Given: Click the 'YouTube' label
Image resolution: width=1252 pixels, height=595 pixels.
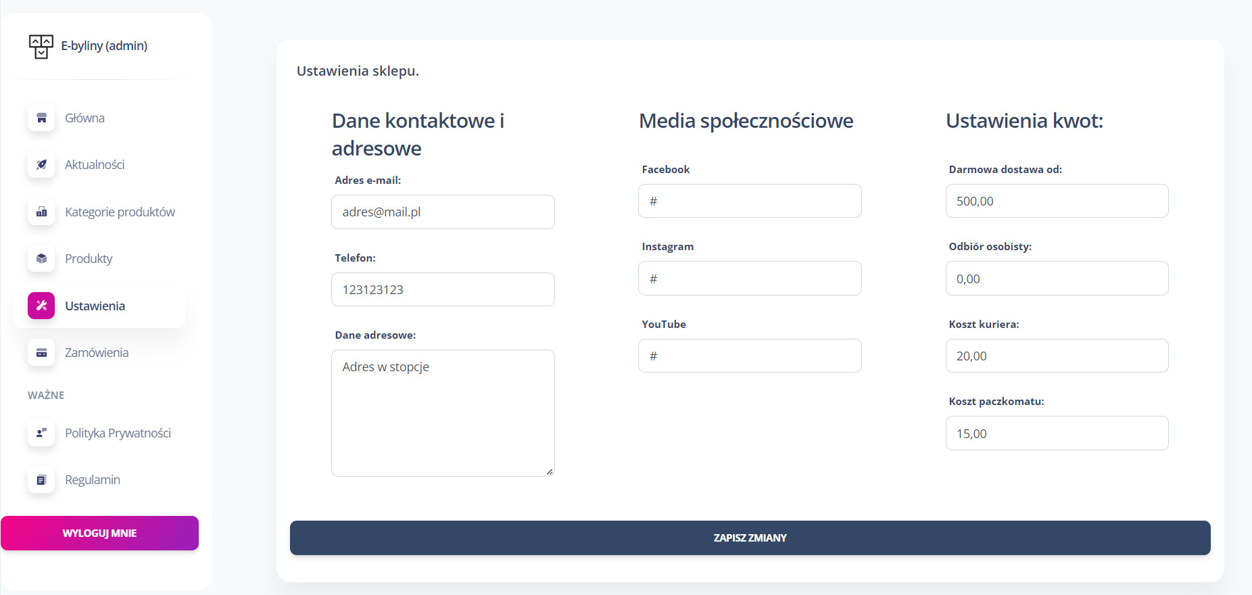Looking at the screenshot, I should pyautogui.click(x=664, y=325).
